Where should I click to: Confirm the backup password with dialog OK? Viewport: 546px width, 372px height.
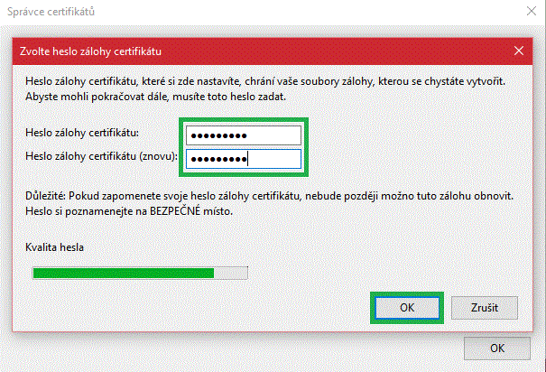pos(407,307)
